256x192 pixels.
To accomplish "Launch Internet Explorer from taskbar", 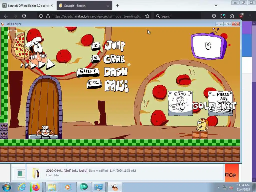I will [x=22, y=187].
